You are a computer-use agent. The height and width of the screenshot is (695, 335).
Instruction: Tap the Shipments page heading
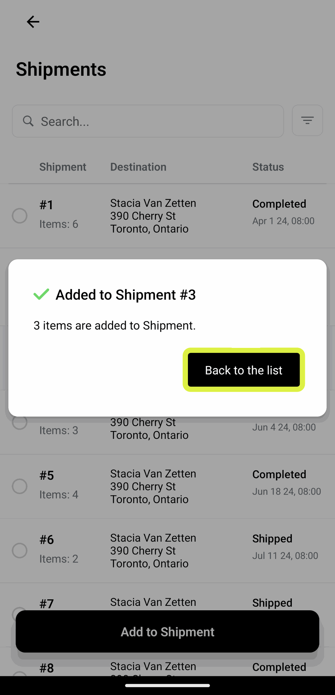tap(61, 69)
